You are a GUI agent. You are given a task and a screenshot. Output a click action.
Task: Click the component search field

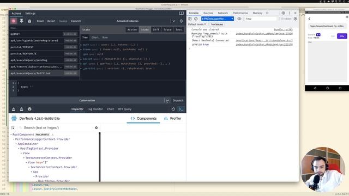point(56,128)
